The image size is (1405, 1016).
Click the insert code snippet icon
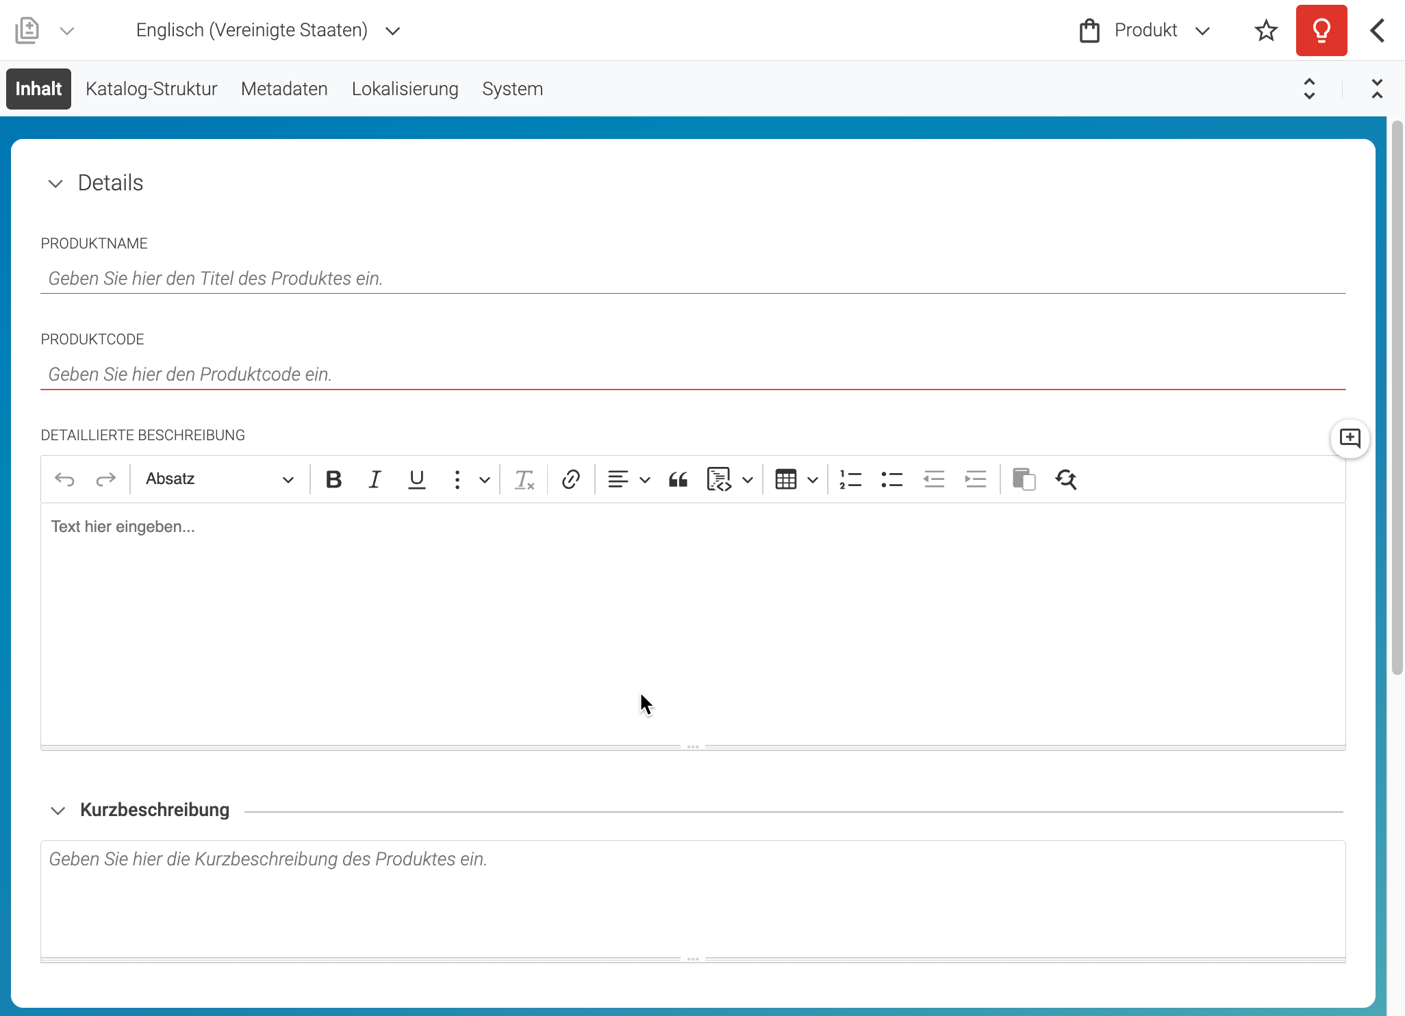(x=719, y=479)
